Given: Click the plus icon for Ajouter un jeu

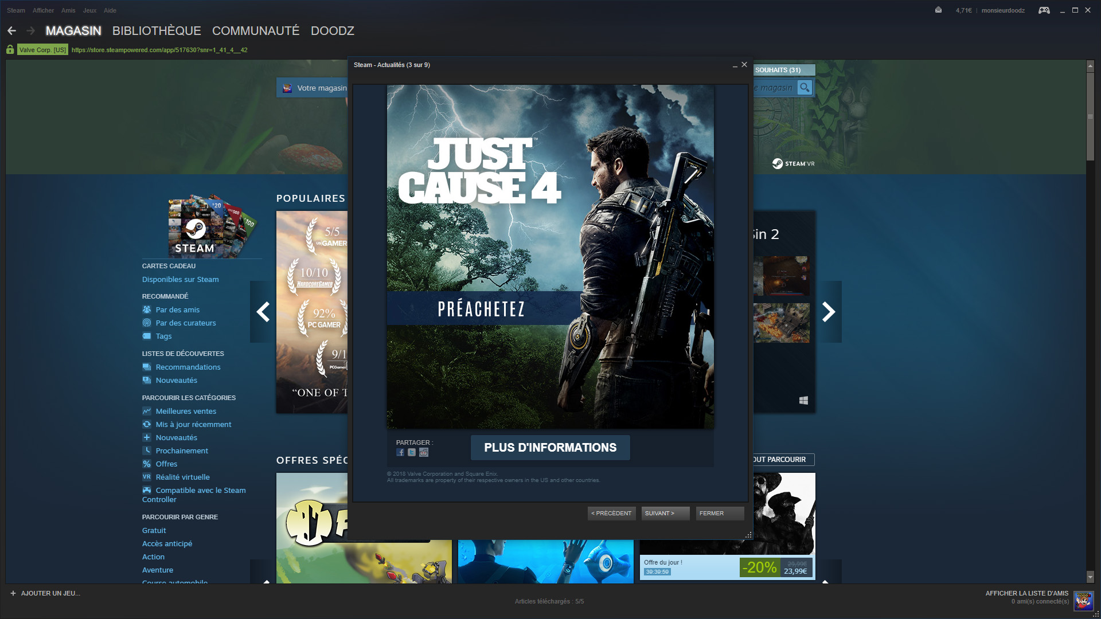Looking at the screenshot, I should pos(13,593).
